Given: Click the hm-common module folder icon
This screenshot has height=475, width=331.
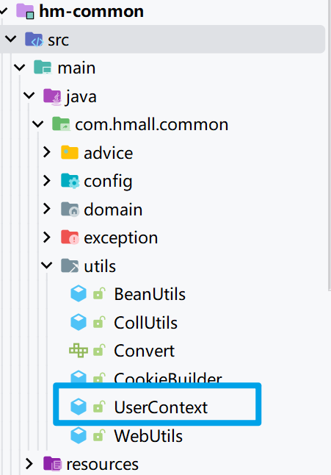Looking at the screenshot, I should [x=25, y=11].
